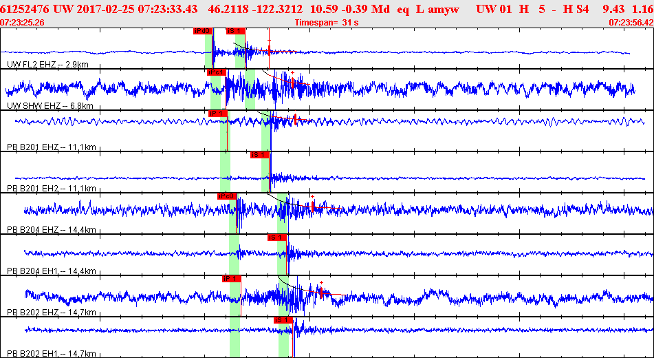The image size is (654, 358).
Task: Click the 'Timespan= 31 s' label
Action: point(327,23)
